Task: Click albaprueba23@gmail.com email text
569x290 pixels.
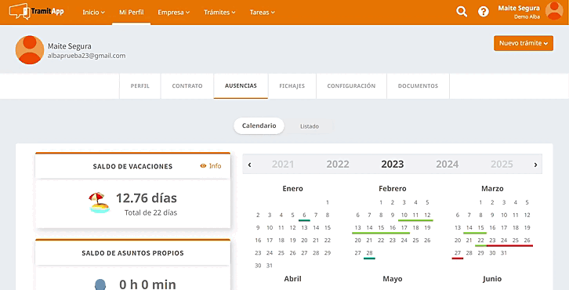Action: pyautogui.click(x=87, y=56)
